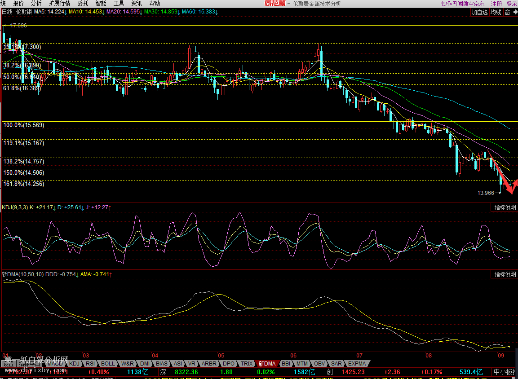Click the 加自选 button
Viewport: 518px width, 379px height.
[479, 12]
